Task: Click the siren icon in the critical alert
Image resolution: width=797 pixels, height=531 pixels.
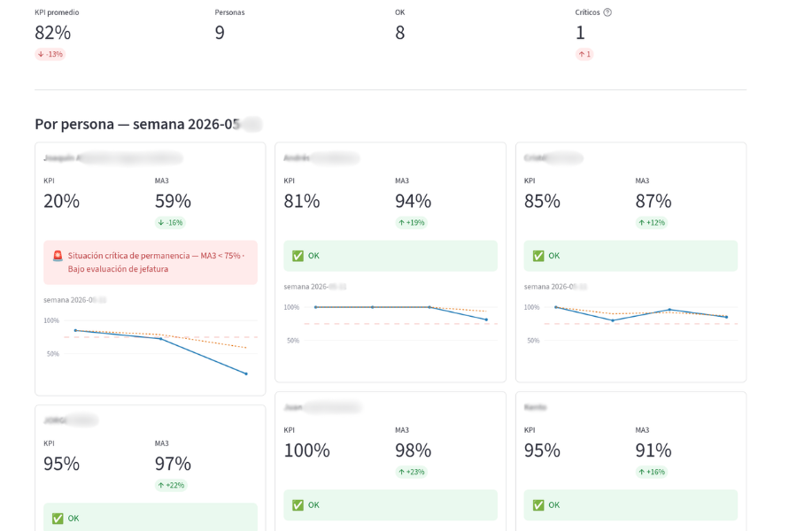Action: [58, 256]
